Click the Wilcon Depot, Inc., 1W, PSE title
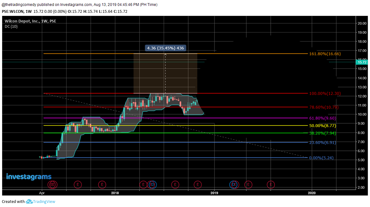 (30, 21)
